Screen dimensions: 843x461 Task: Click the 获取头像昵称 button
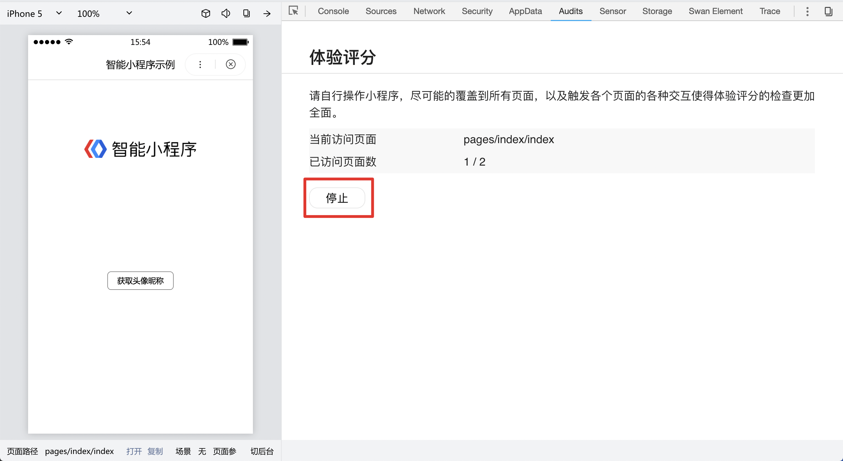tap(140, 281)
